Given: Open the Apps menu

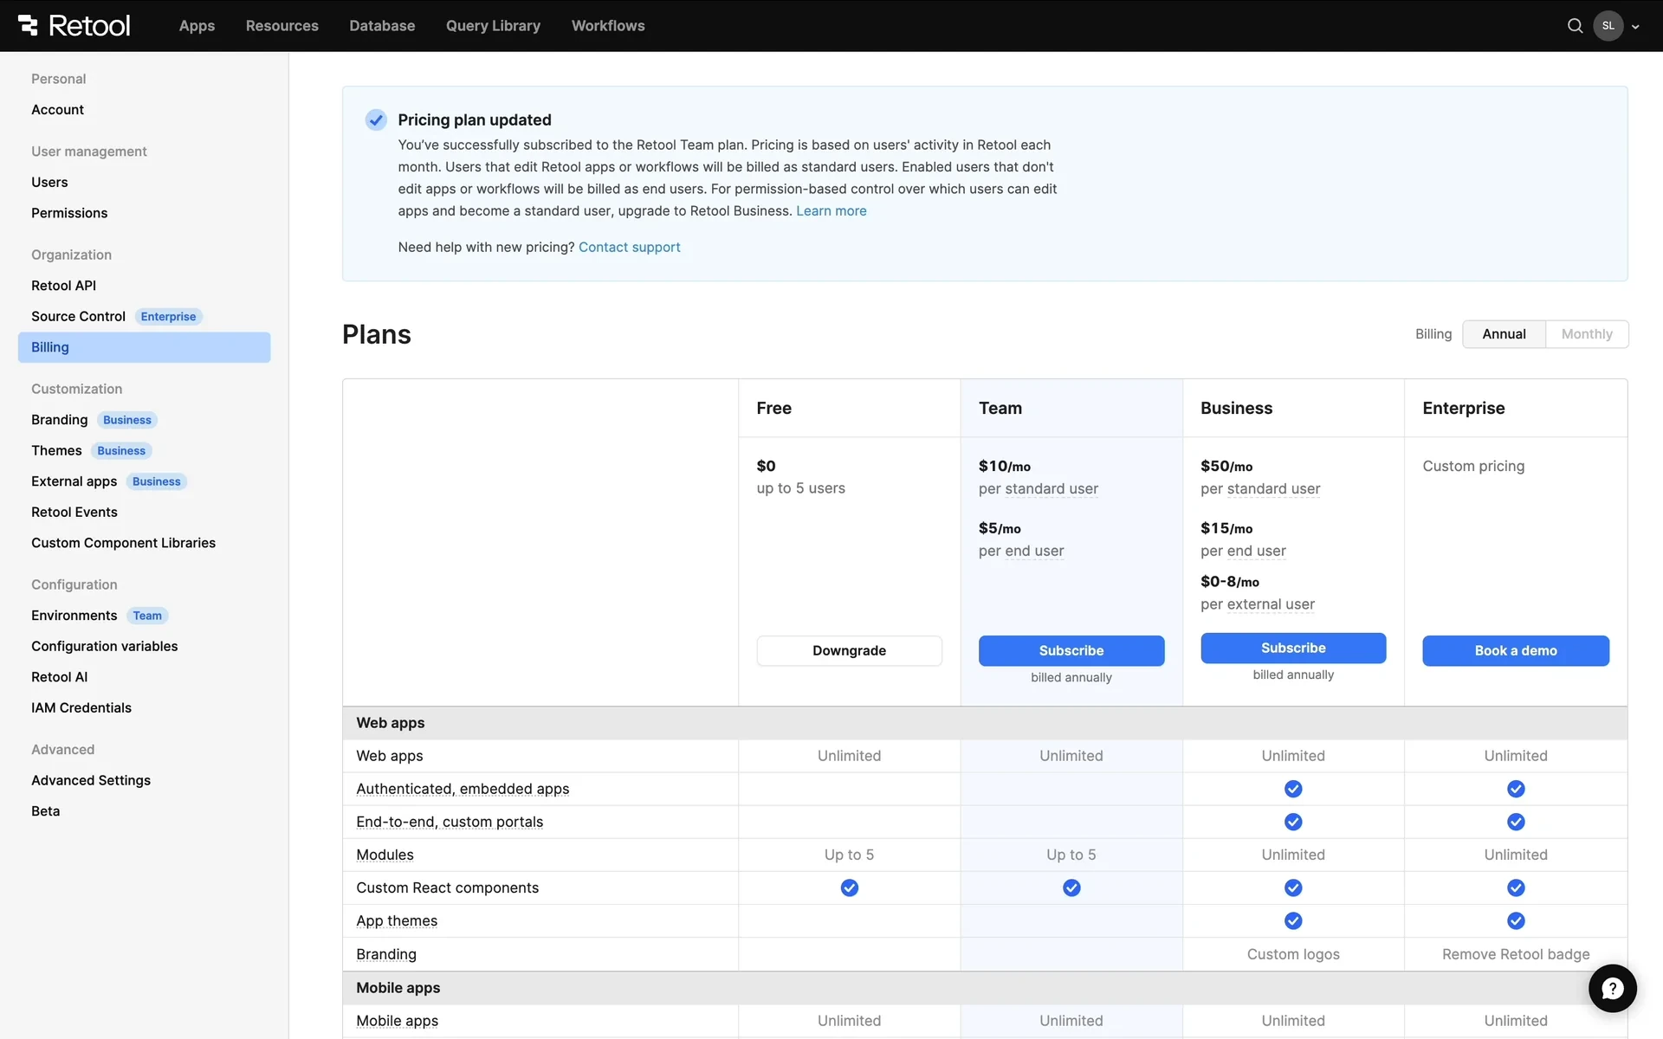Looking at the screenshot, I should point(197,26).
